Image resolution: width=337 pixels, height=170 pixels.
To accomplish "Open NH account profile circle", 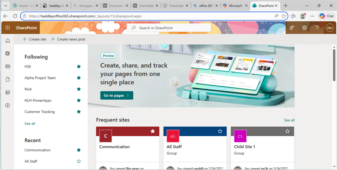I will pos(330,28).
